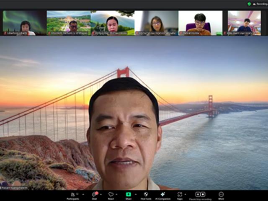
Task: Click the green Share screen button
Action: [128, 195]
